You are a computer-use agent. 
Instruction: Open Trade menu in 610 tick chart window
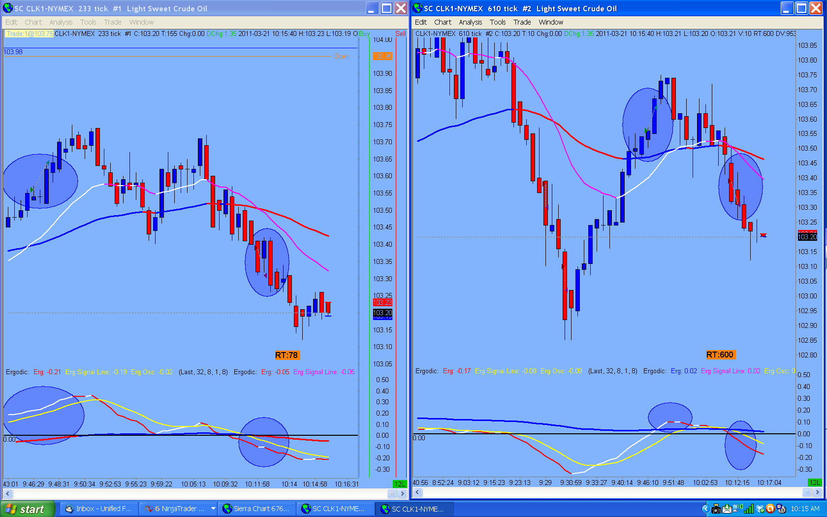pyautogui.click(x=522, y=22)
